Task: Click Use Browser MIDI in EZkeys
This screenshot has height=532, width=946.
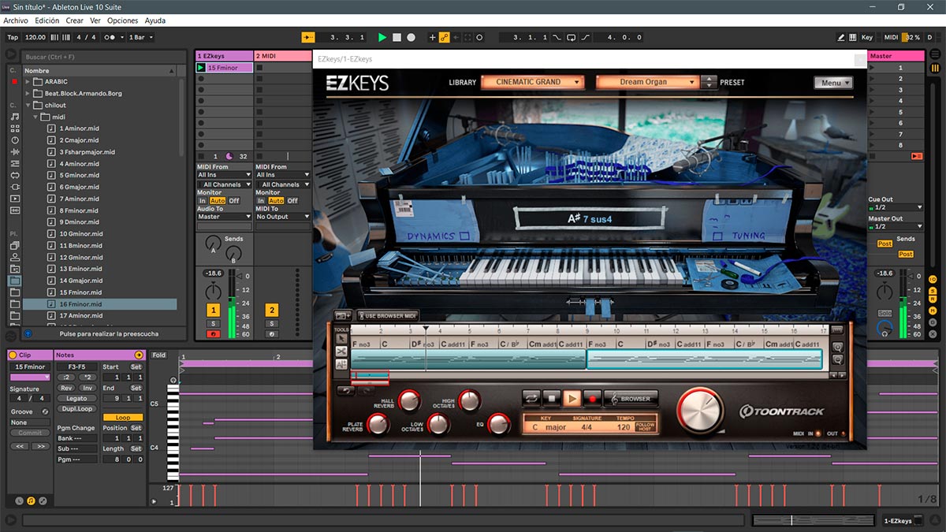Action: pyautogui.click(x=388, y=316)
